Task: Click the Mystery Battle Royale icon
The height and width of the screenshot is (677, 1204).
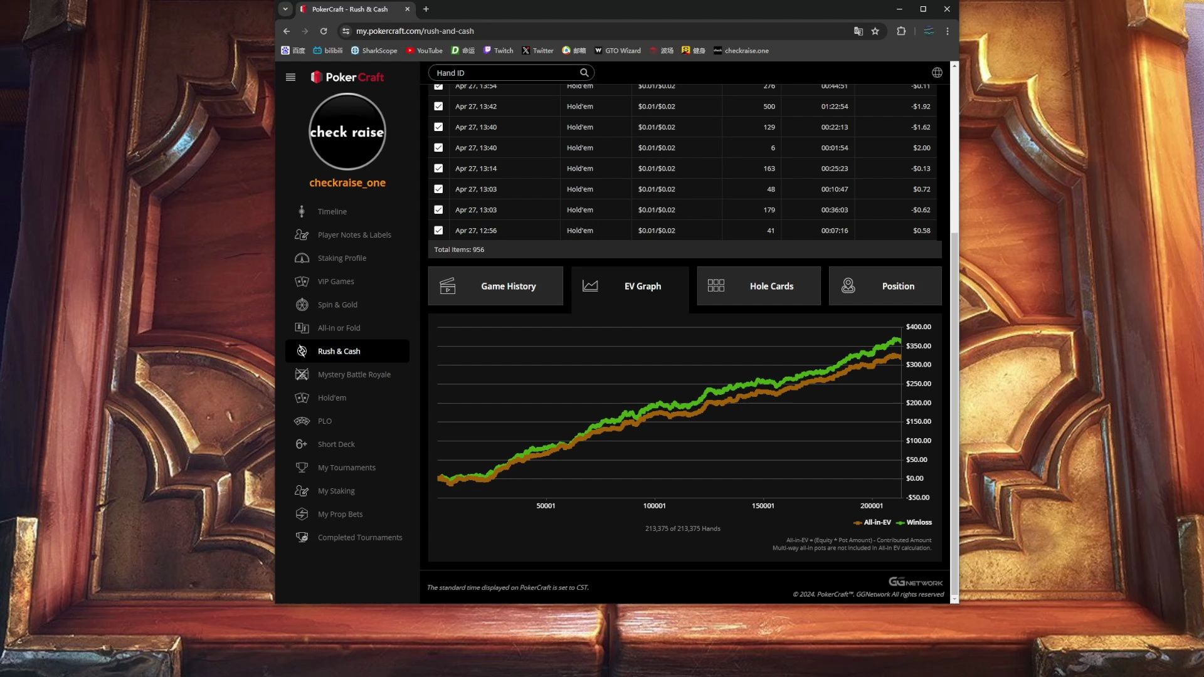Action: tap(302, 374)
